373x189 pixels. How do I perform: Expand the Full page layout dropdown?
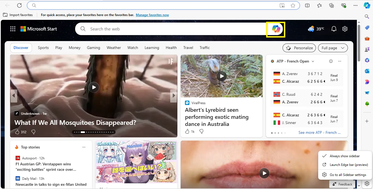click(x=333, y=48)
